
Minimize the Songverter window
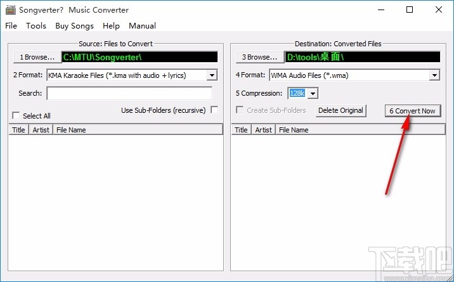click(381, 10)
